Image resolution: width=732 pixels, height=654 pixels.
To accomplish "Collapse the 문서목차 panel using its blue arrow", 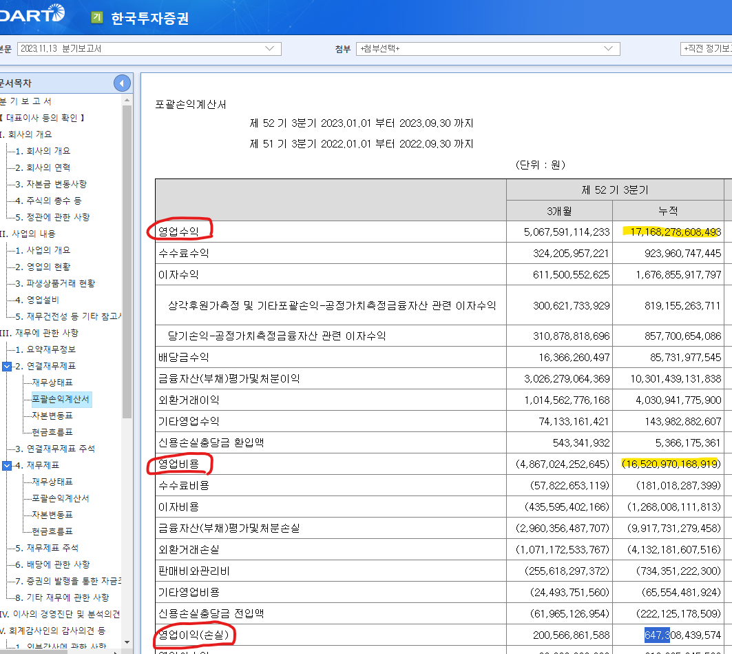I will pos(121,83).
